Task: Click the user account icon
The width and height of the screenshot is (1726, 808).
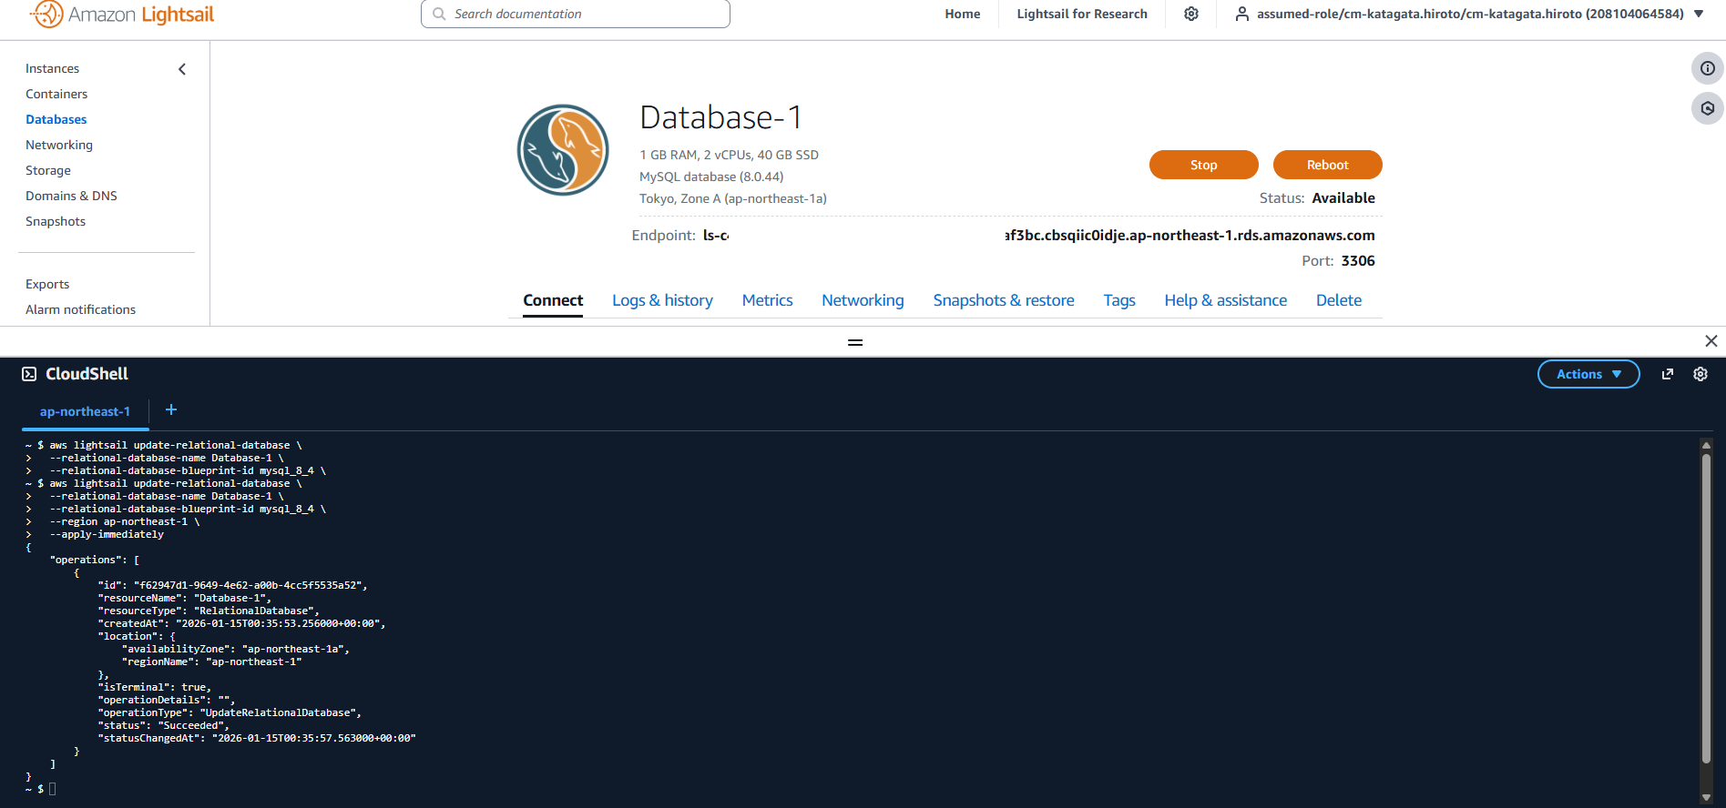Action: click(1241, 14)
